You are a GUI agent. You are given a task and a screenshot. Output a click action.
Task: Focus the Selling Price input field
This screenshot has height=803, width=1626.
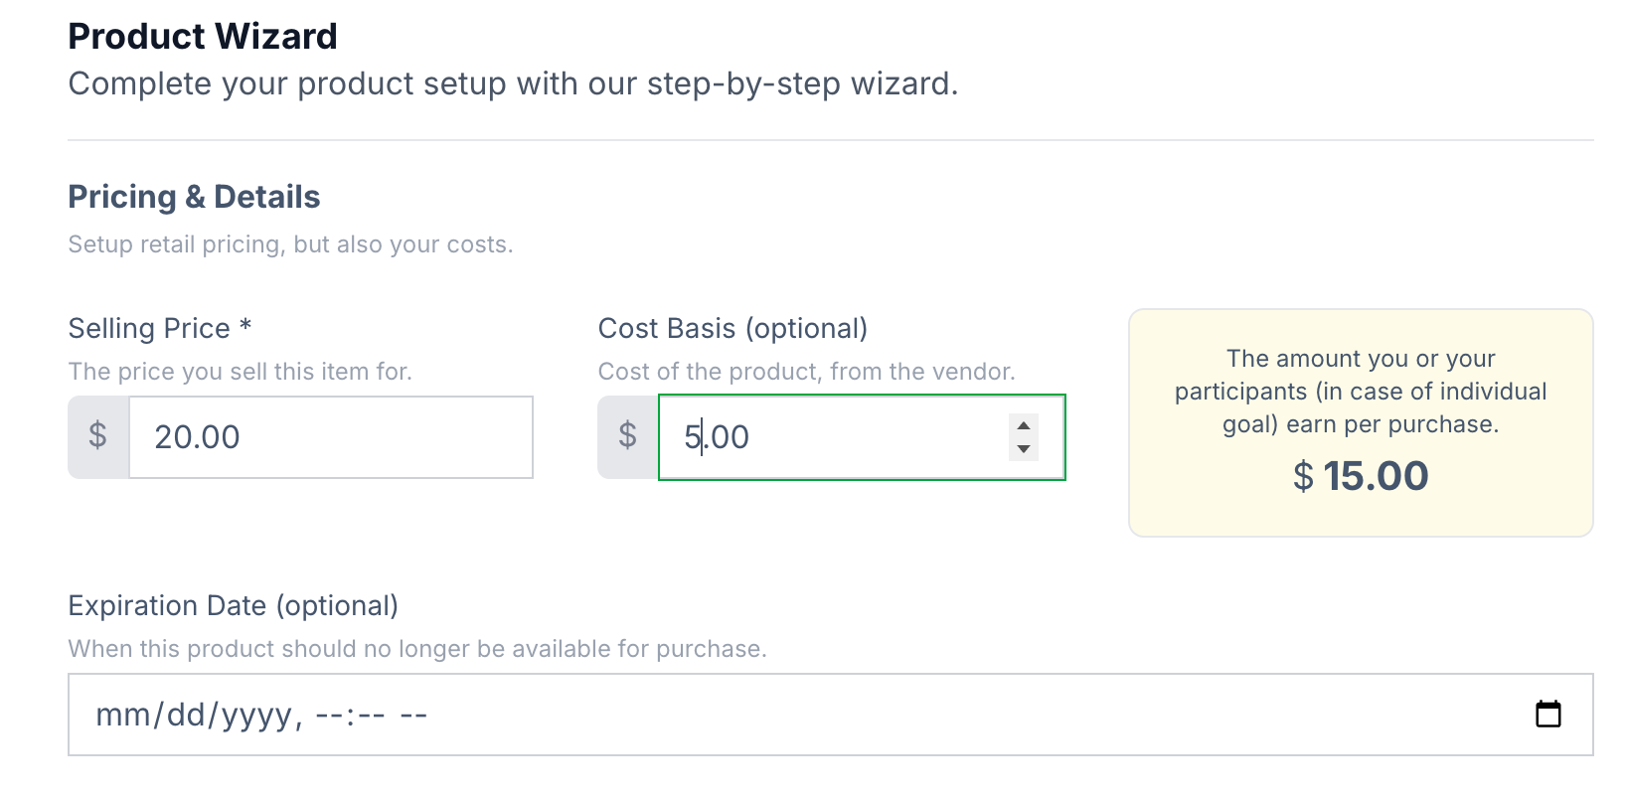pos(331,437)
